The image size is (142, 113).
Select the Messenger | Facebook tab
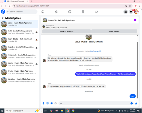[x=15, y=1]
